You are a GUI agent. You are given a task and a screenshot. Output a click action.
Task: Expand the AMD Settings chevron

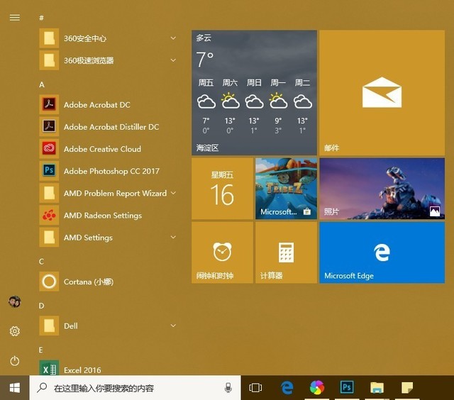coord(173,238)
